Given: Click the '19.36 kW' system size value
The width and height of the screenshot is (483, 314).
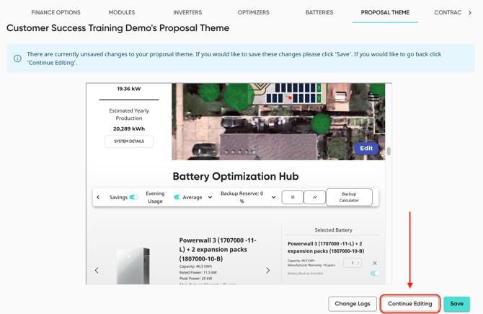Looking at the screenshot, I should [129, 89].
